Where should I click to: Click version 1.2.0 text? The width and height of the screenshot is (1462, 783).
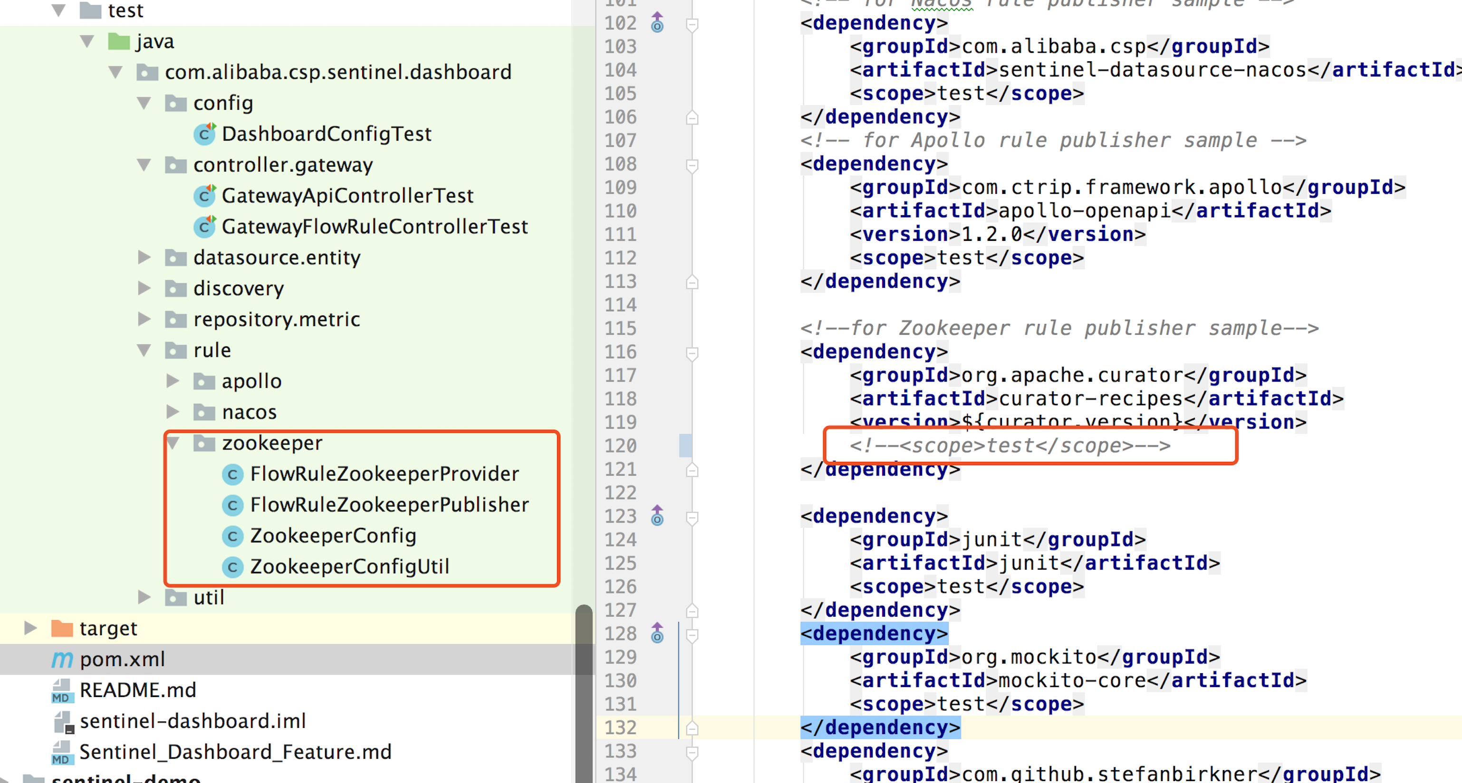[992, 234]
